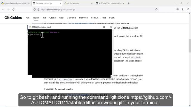The height and width of the screenshot is (107, 191).
Task: Click the 'Git Bash' code text
Action: [136, 57]
